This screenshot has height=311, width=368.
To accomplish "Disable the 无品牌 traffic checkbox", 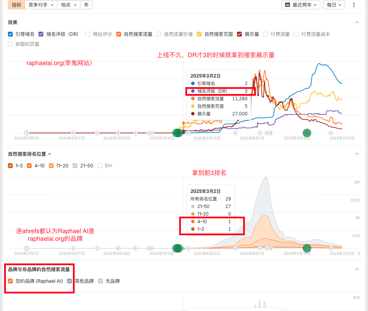I will point(100,281).
